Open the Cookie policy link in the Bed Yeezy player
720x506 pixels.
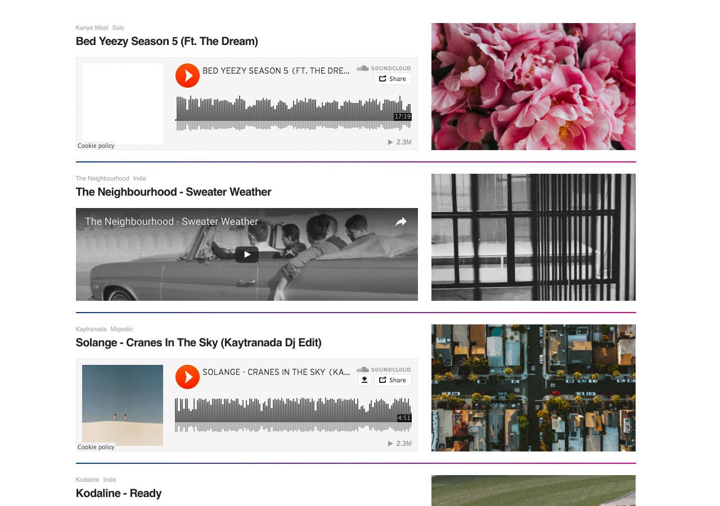pyautogui.click(x=96, y=146)
